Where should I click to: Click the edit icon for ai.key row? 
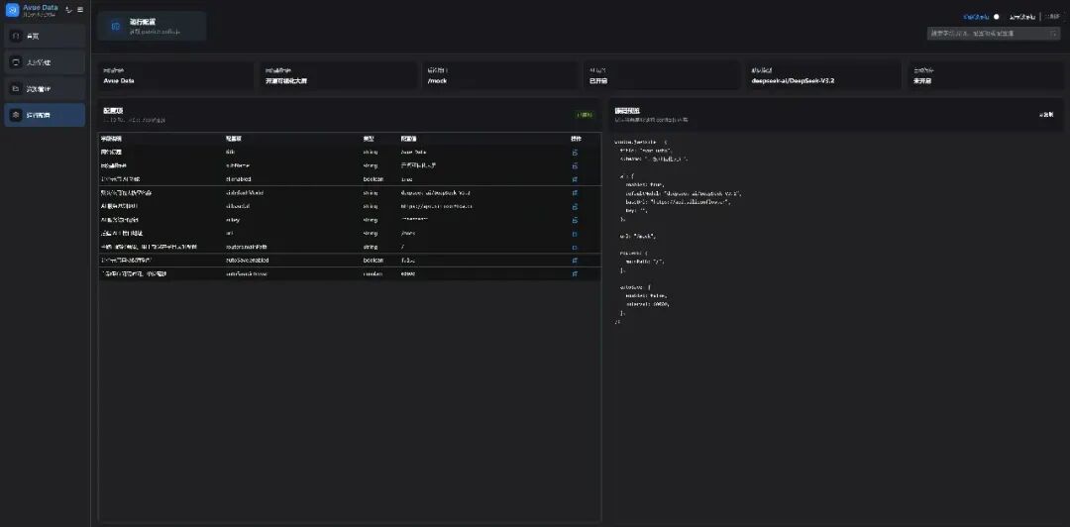(x=575, y=220)
